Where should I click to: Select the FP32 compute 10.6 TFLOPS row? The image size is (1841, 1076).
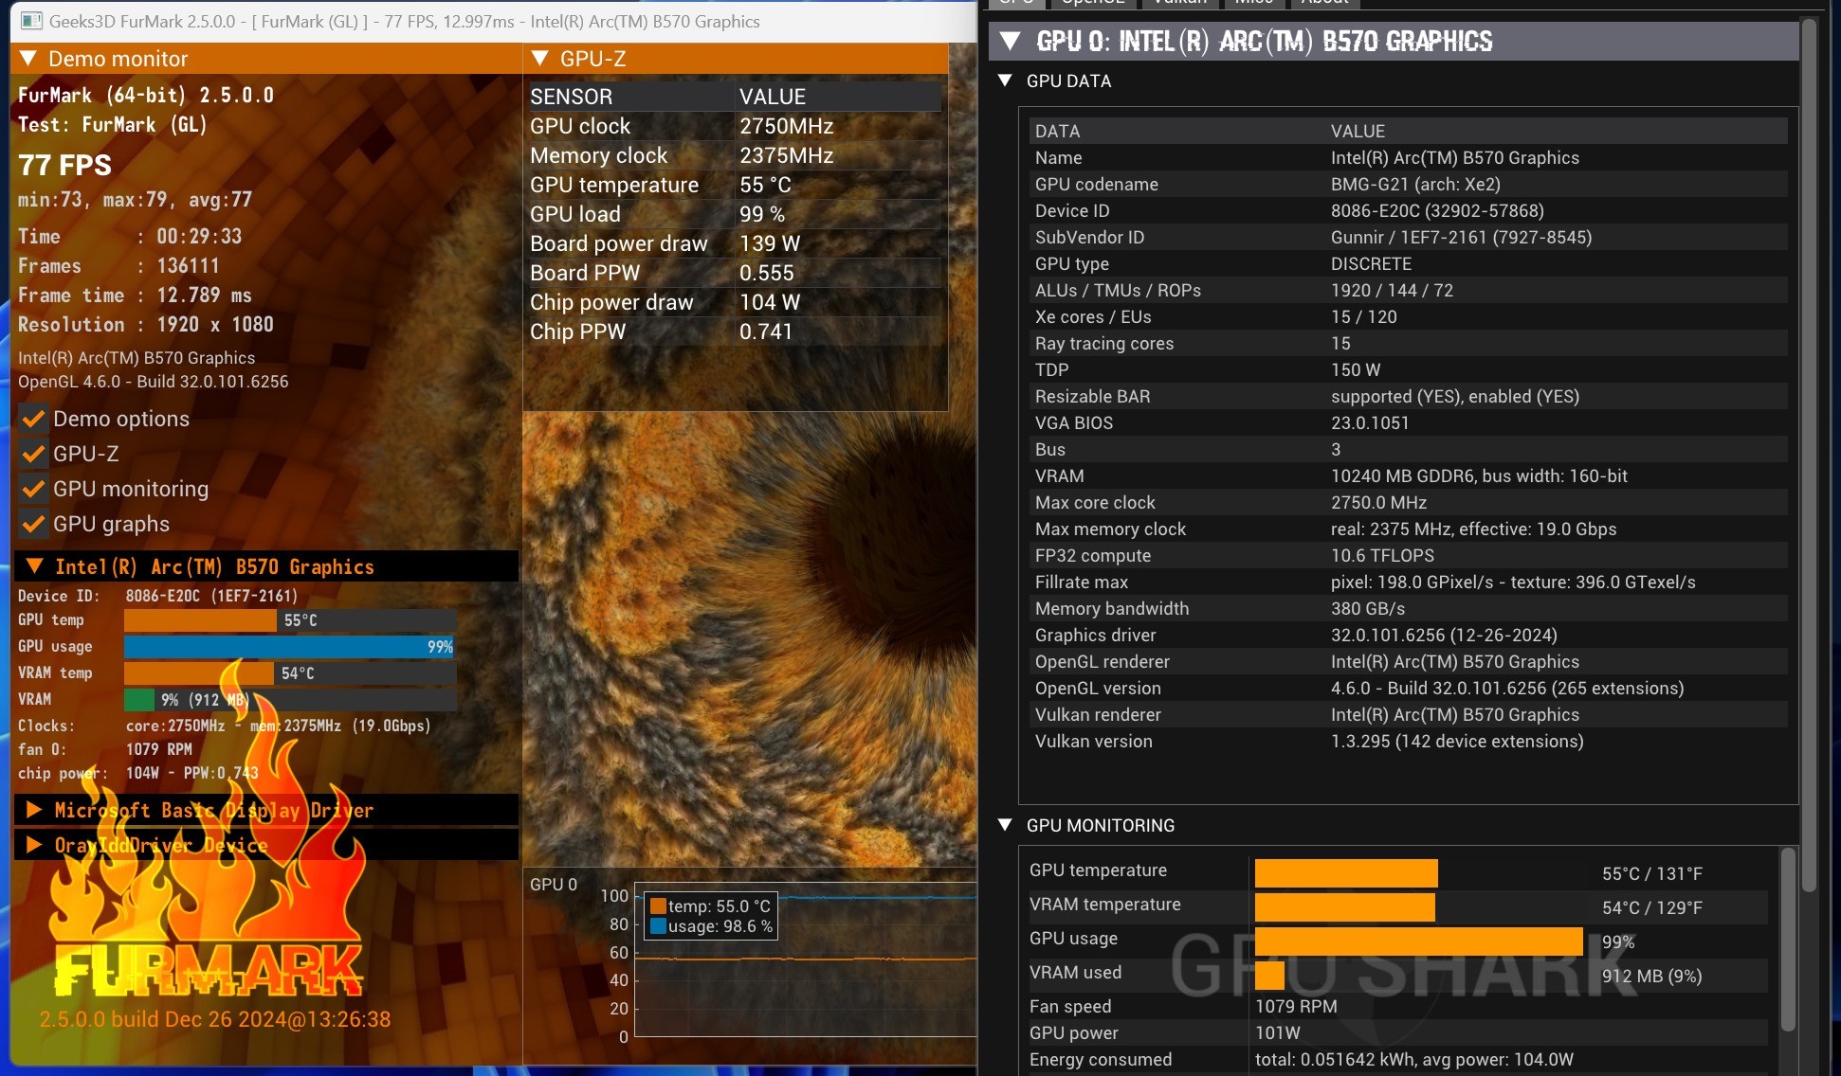pos(1408,555)
